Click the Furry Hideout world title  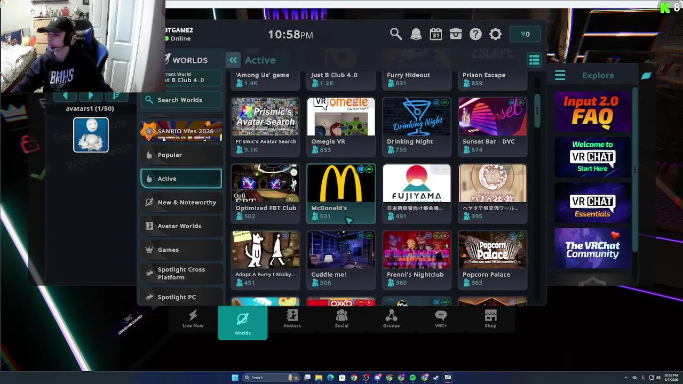(408, 75)
